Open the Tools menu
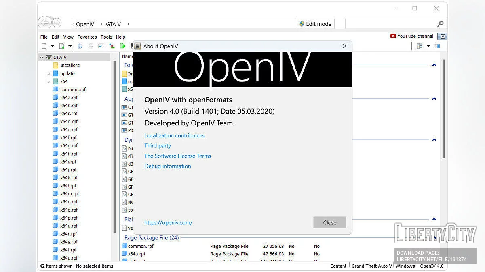The height and width of the screenshot is (272, 485). pyautogui.click(x=106, y=37)
